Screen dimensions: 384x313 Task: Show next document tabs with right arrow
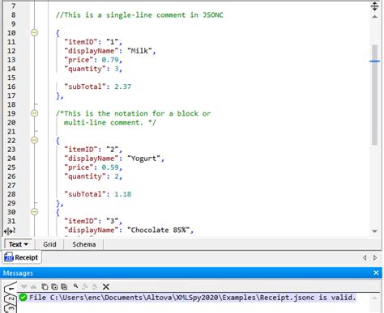(375, 257)
